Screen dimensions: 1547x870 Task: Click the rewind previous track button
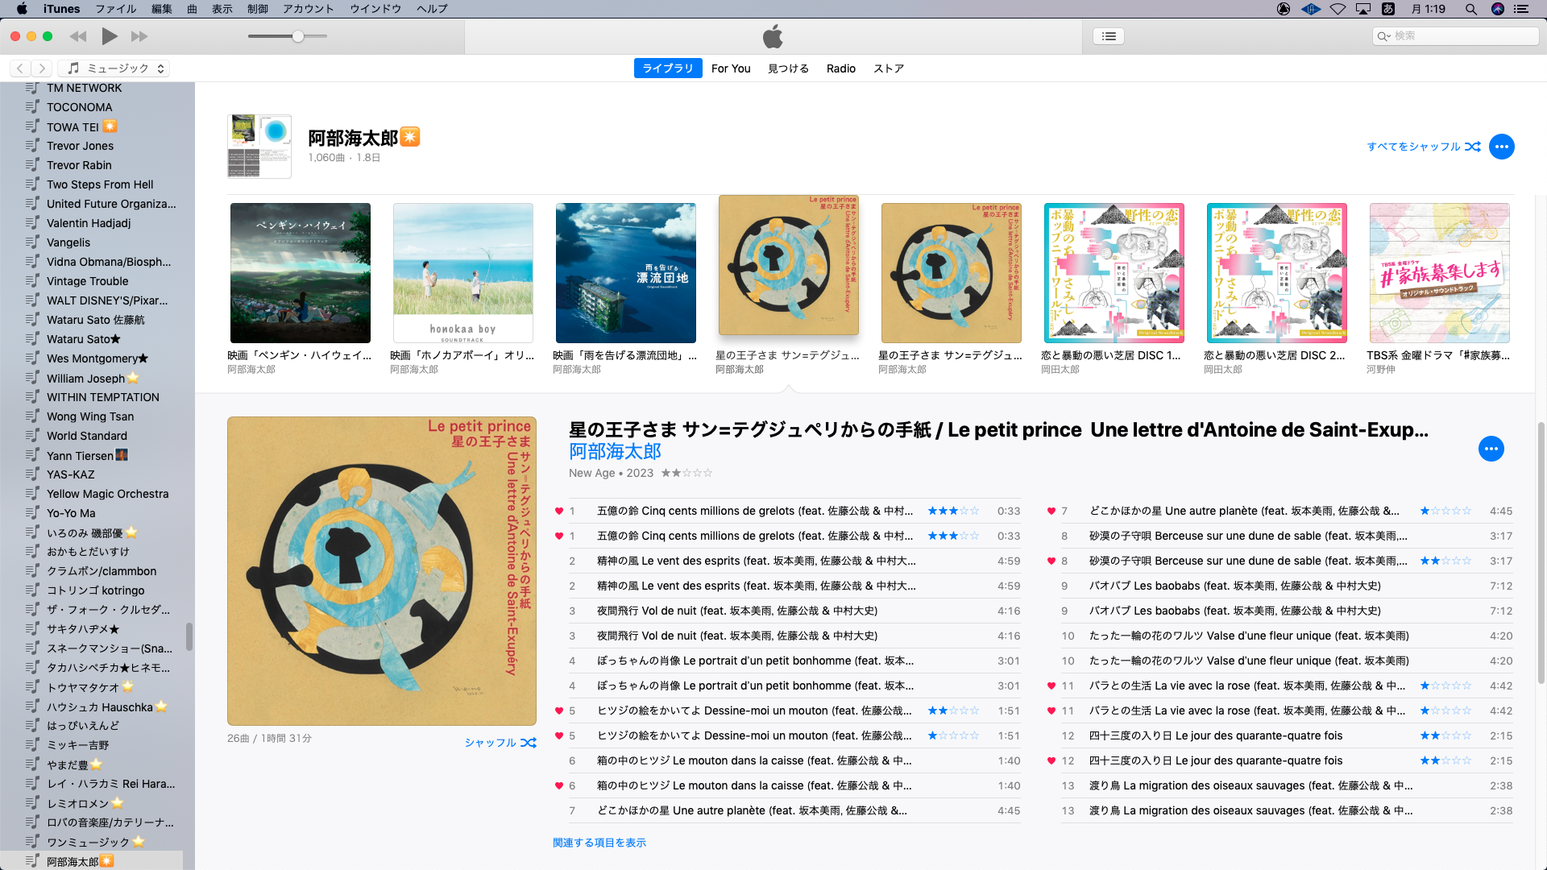point(78,36)
